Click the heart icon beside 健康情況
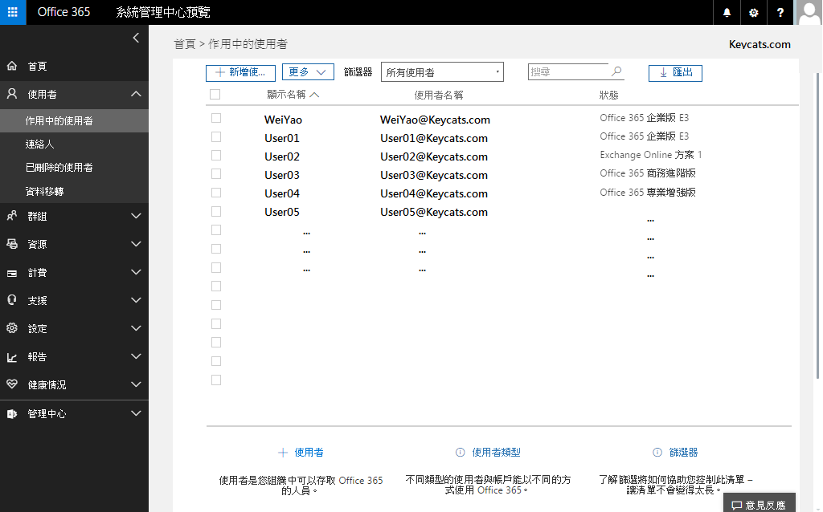Image resolution: width=823 pixels, height=512 pixels. [x=12, y=384]
